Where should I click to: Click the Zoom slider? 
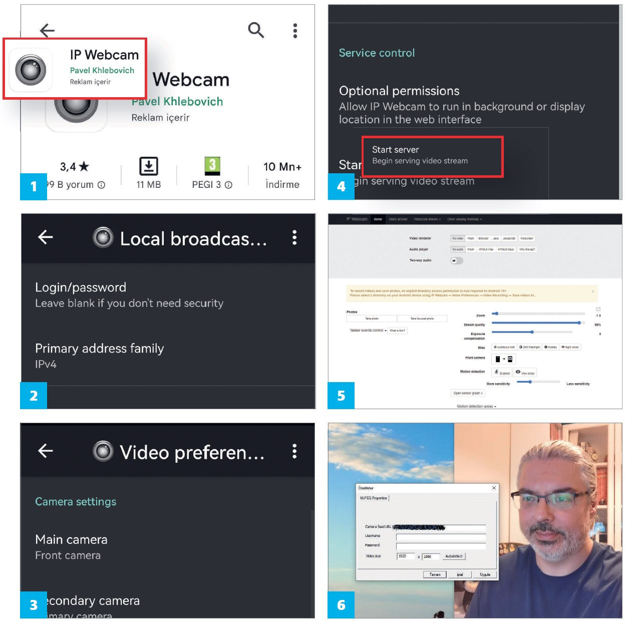click(x=538, y=314)
